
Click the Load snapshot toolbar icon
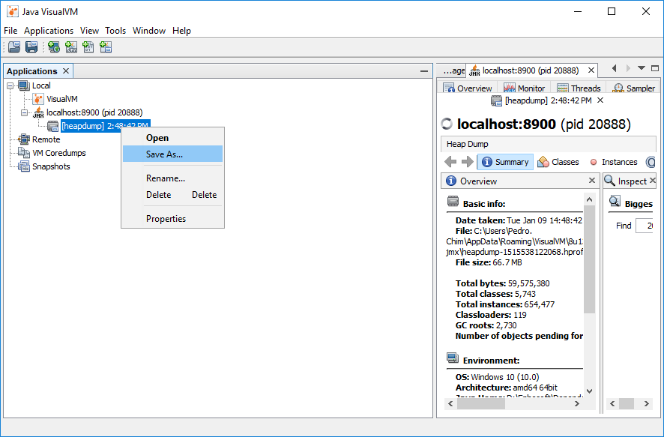14,47
